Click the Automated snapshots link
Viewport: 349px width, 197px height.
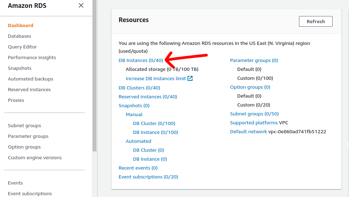[x=139, y=141]
